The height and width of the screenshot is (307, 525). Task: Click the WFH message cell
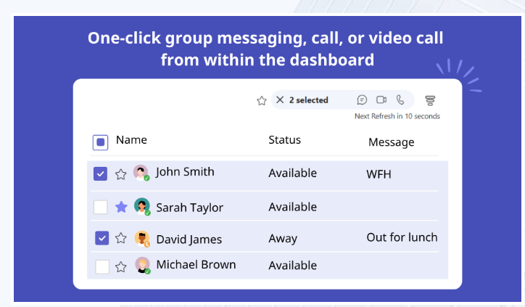pos(379,174)
